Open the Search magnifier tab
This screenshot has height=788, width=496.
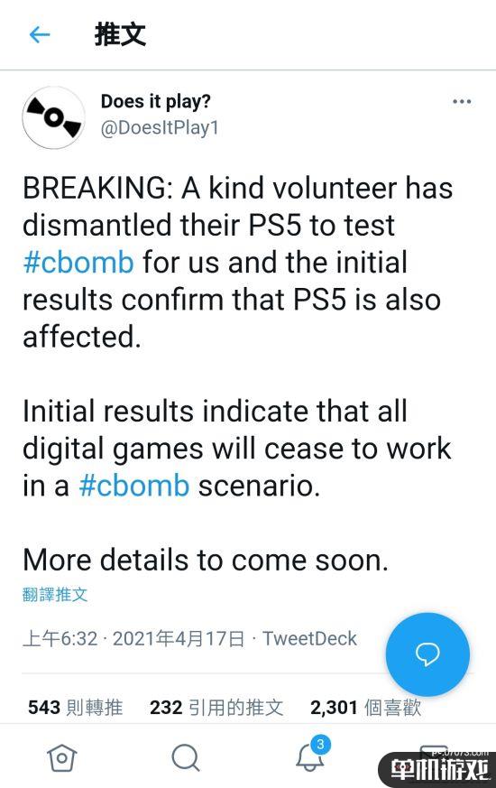186,758
